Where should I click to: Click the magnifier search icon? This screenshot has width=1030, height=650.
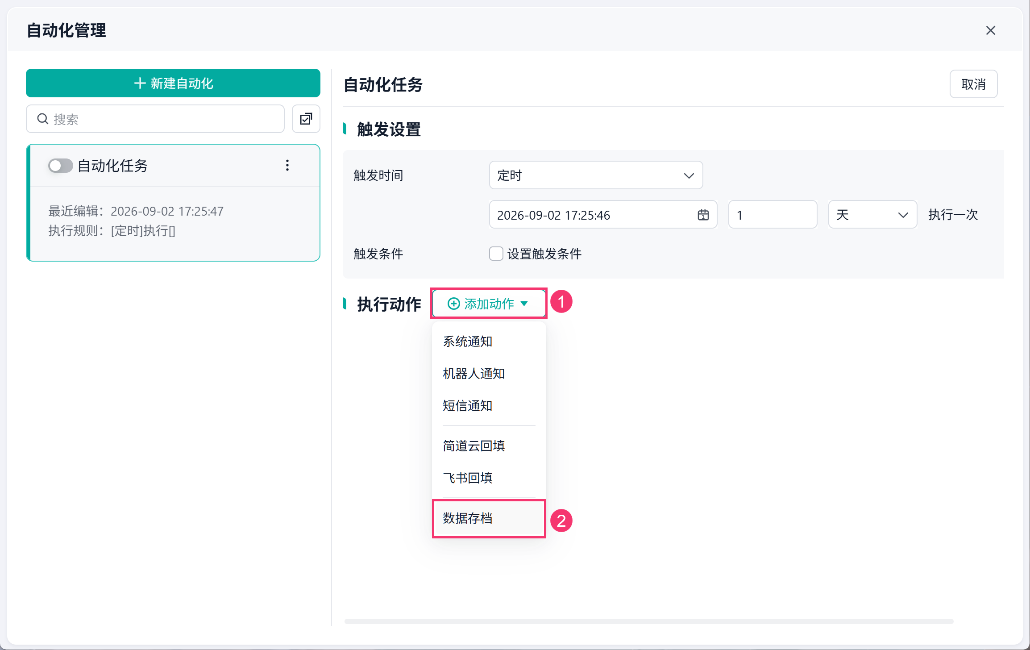tap(43, 119)
